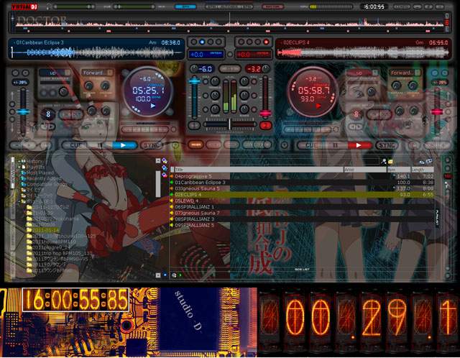Click the left deck pitch slider handle
Viewport: 460px width, 358px height.
[x=23, y=112]
